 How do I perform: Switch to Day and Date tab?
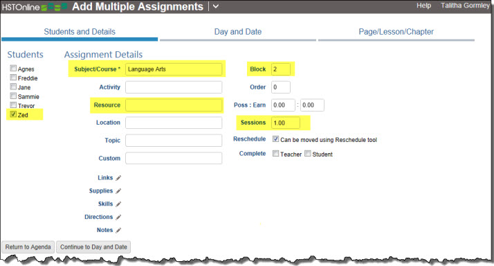pos(238,32)
